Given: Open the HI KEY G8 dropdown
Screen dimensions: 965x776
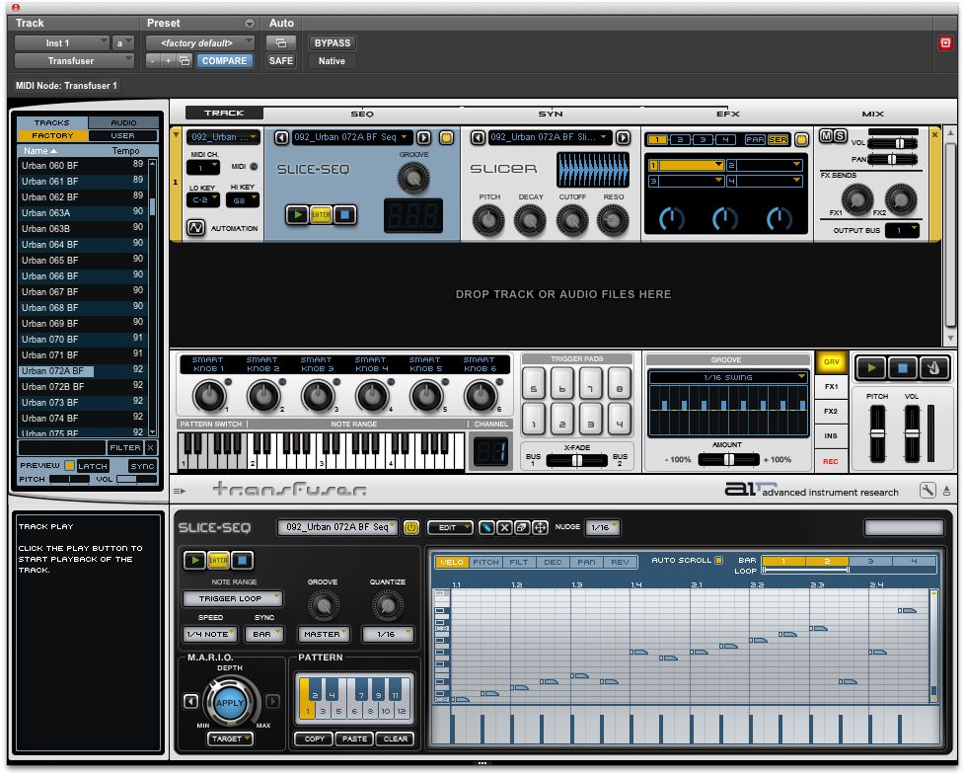Looking at the screenshot, I should [243, 200].
